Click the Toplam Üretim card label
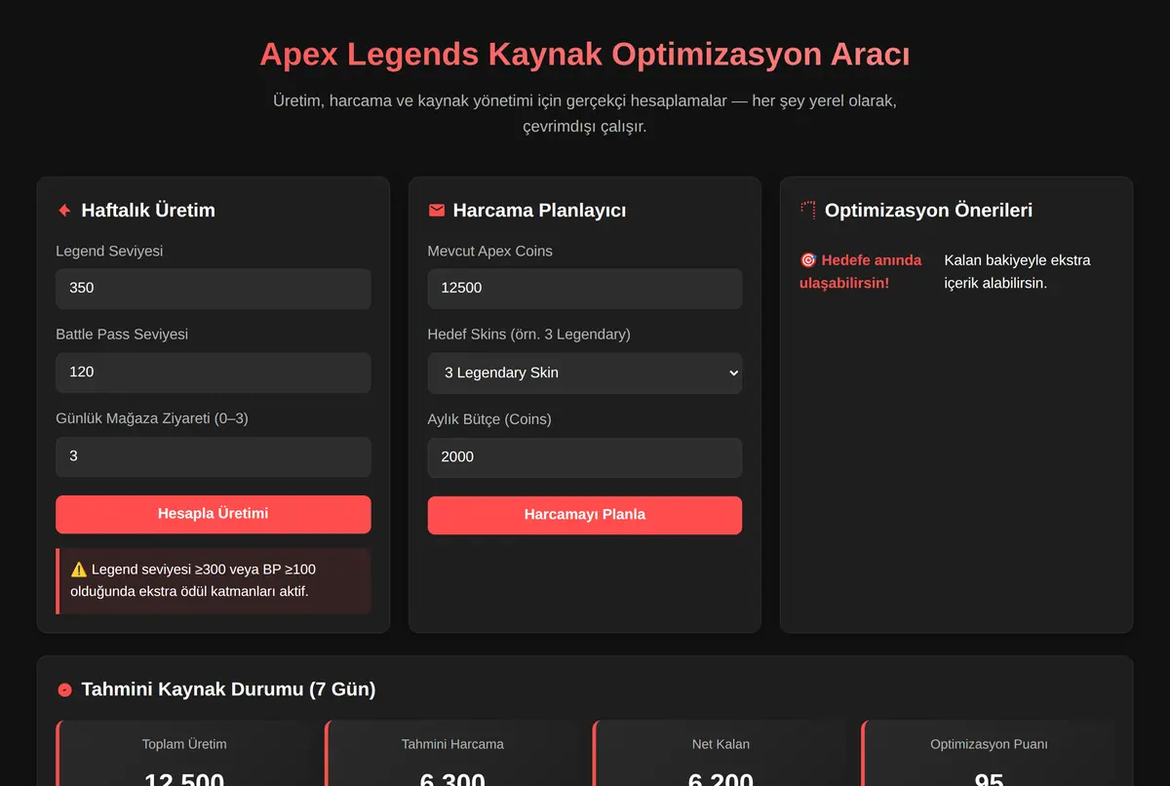 (184, 744)
